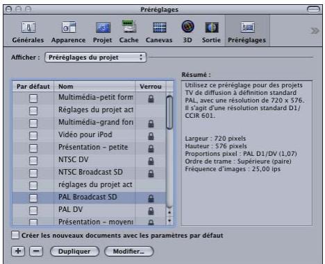Set Multimédia-grand format as default preset

33,123
